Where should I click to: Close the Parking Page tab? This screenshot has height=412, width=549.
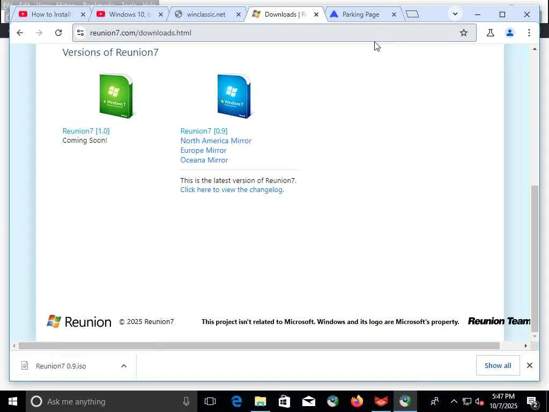pyautogui.click(x=394, y=14)
